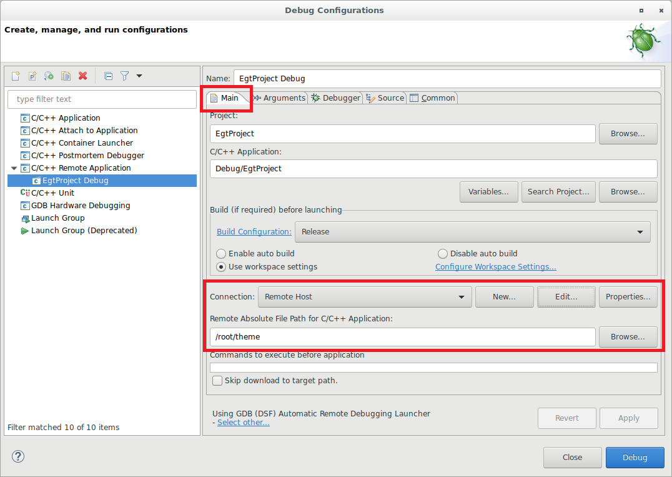
Task: Export the selected launch configuration
Action: pos(49,76)
